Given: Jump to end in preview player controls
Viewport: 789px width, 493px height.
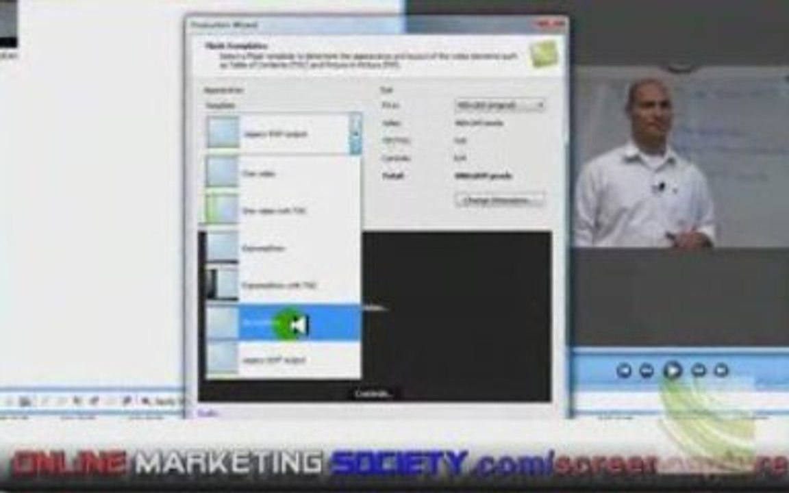Looking at the screenshot, I should (721, 370).
